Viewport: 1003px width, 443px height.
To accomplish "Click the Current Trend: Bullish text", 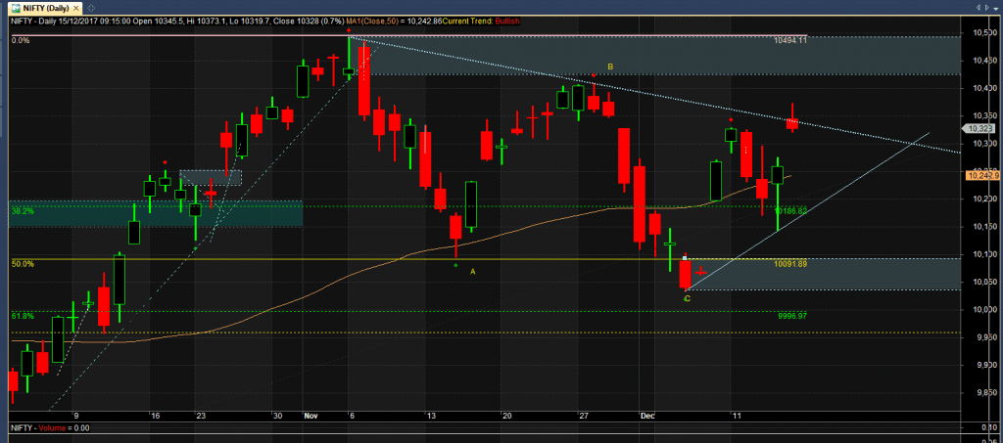I will tap(481, 22).
